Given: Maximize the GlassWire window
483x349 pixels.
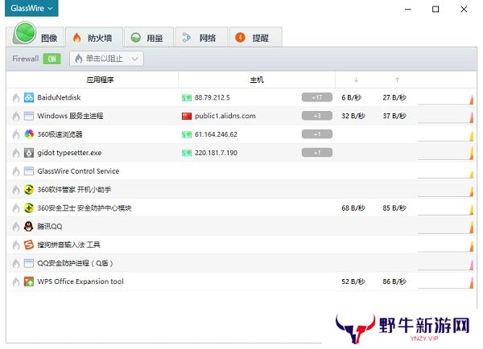Looking at the screenshot, I should pos(436,9).
